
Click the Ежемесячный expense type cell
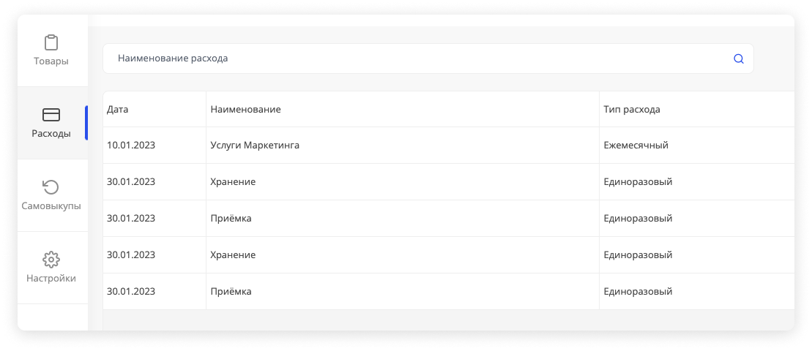click(x=636, y=146)
